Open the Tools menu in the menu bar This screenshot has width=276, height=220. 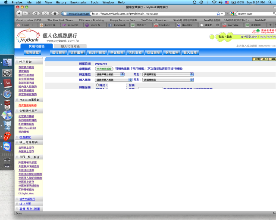94,2
